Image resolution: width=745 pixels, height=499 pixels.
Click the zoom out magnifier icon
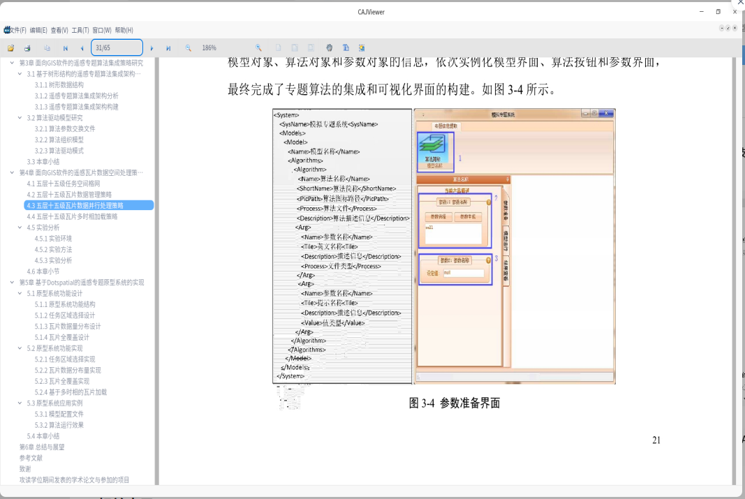click(x=189, y=48)
